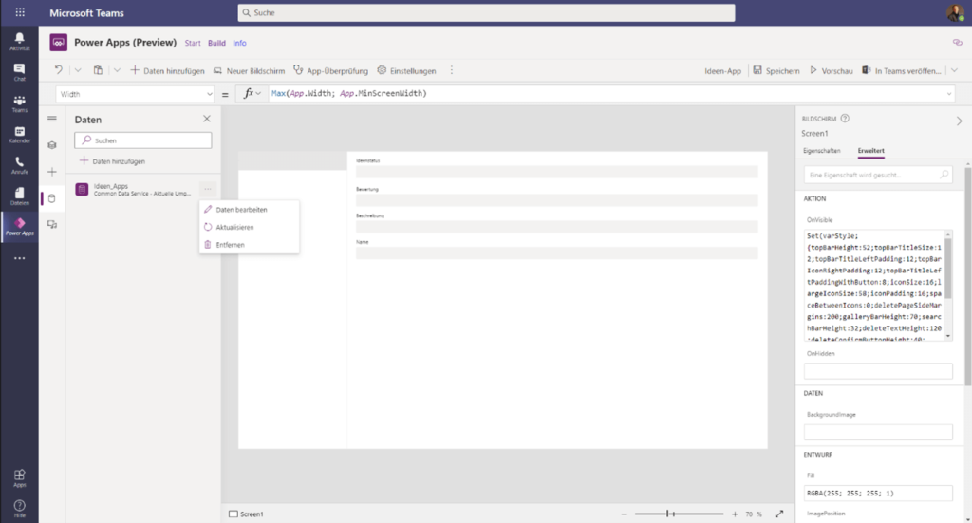Image resolution: width=972 pixels, height=523 pixels.
Task: Click the zoom out minus icon
Action: click(x=625, y=514)
